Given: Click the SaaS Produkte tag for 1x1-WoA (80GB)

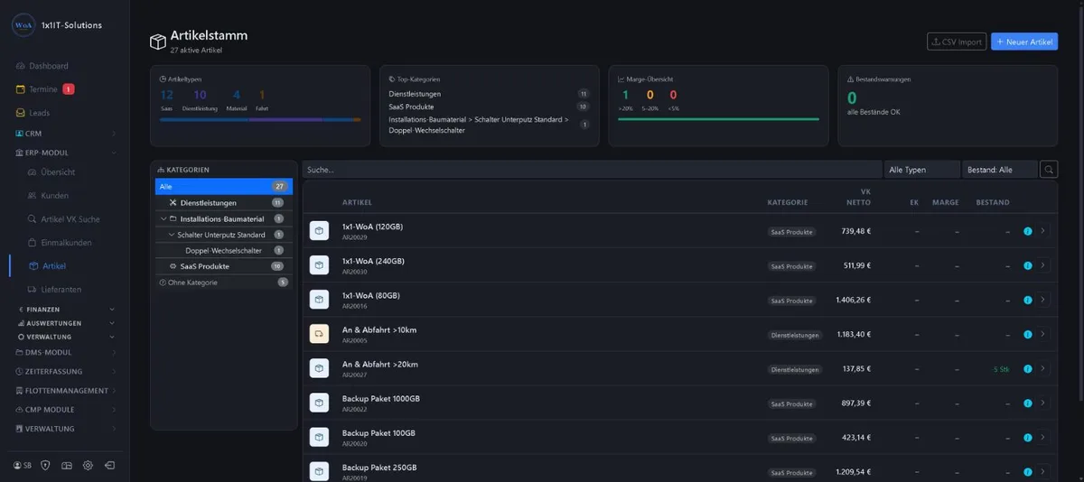Looking at the screenshot, I should click(791, 301).
